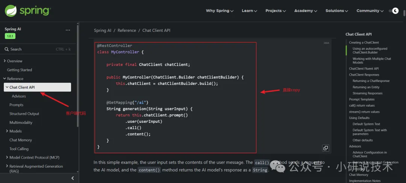Jump to ChatClient Fluent API section
Viewport: 406px width, 183px height.
point(364,68)
